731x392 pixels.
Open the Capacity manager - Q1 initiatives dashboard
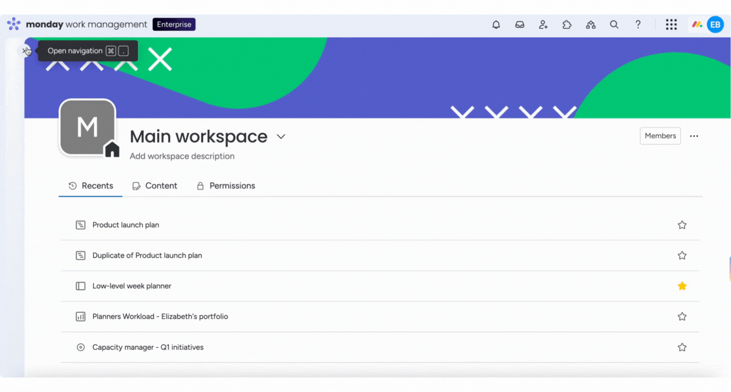coord(148,347)
